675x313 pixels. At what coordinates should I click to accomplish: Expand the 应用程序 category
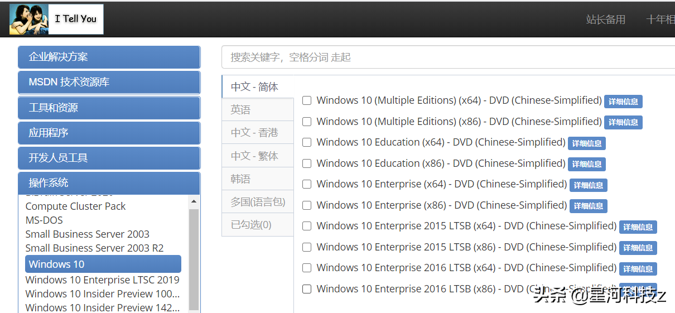[109, 133]
